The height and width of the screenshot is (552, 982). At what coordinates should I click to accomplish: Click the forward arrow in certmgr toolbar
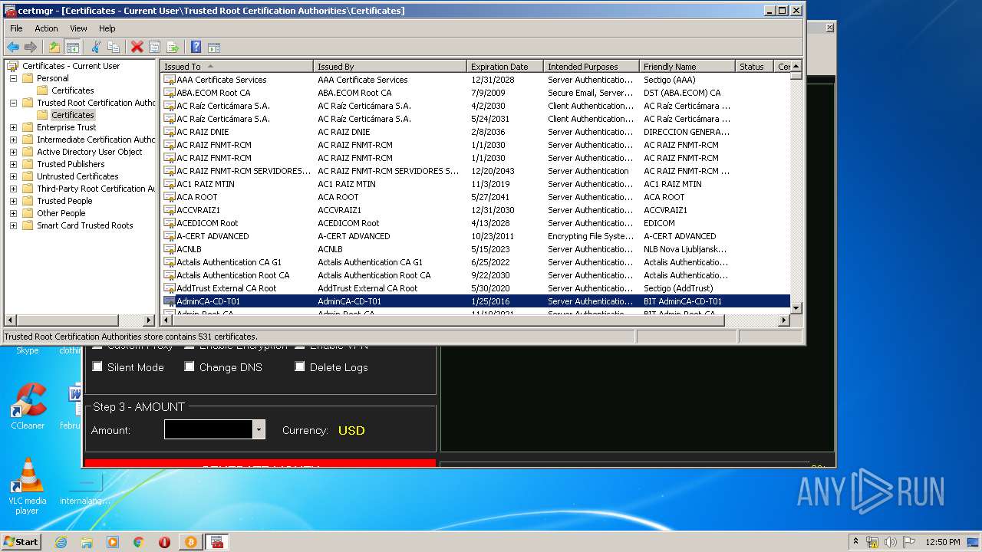click(31, 47)
